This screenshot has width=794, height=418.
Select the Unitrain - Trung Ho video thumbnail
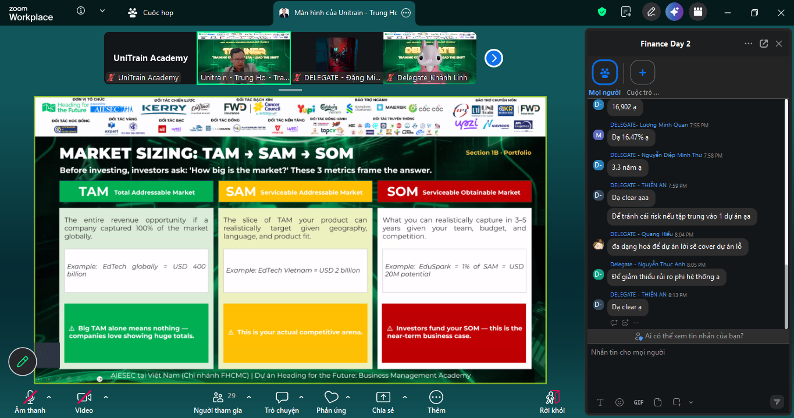tap(244, 58)
